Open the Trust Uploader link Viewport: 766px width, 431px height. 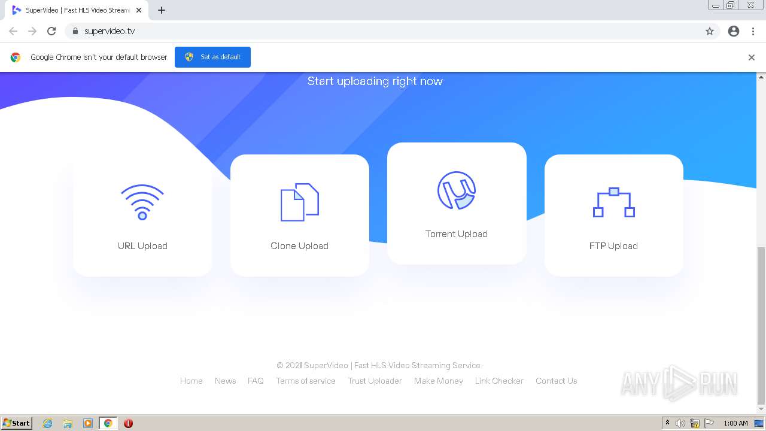375,381
